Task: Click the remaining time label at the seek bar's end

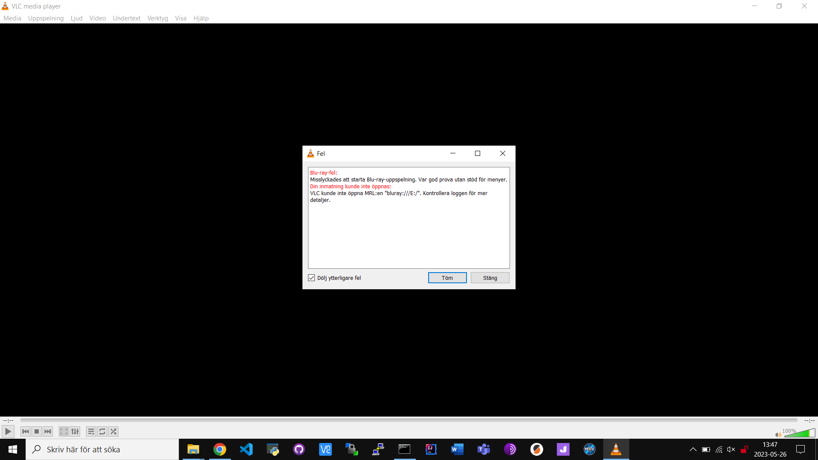Action: tap(809, 420)
